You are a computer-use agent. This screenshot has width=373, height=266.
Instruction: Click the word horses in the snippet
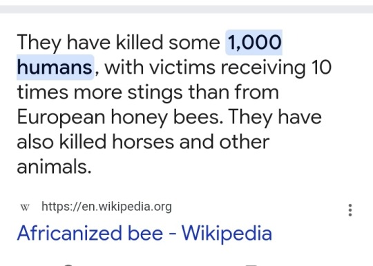[x=143, y=142]
